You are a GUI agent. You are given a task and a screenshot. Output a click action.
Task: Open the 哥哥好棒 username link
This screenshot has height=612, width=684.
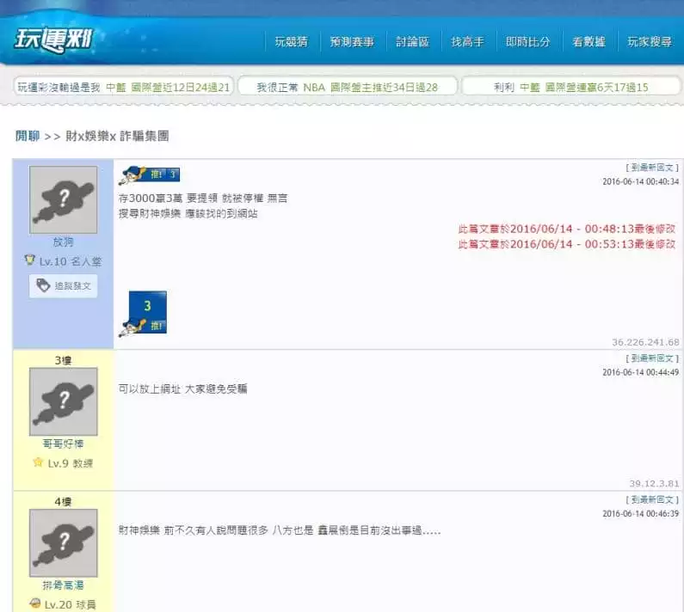pyautogui.click(x=64, y=444)
